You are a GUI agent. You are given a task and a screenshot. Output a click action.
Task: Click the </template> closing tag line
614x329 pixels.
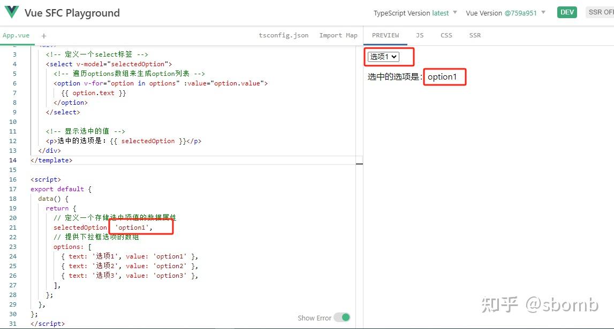coord(51,160)
